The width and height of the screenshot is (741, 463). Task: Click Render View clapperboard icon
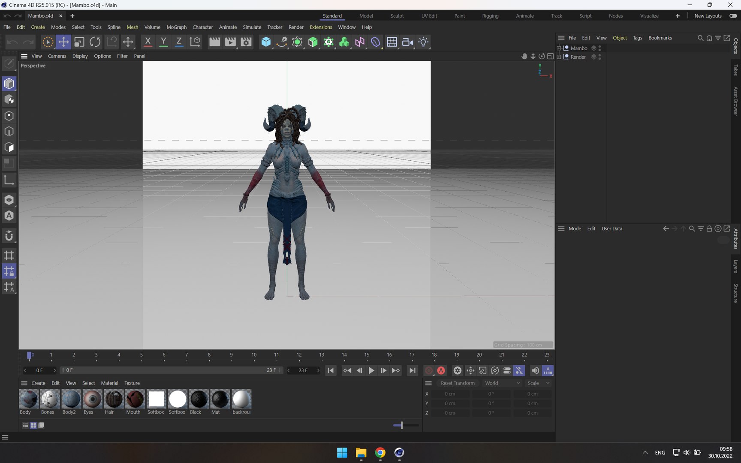(x=214, y=42)
